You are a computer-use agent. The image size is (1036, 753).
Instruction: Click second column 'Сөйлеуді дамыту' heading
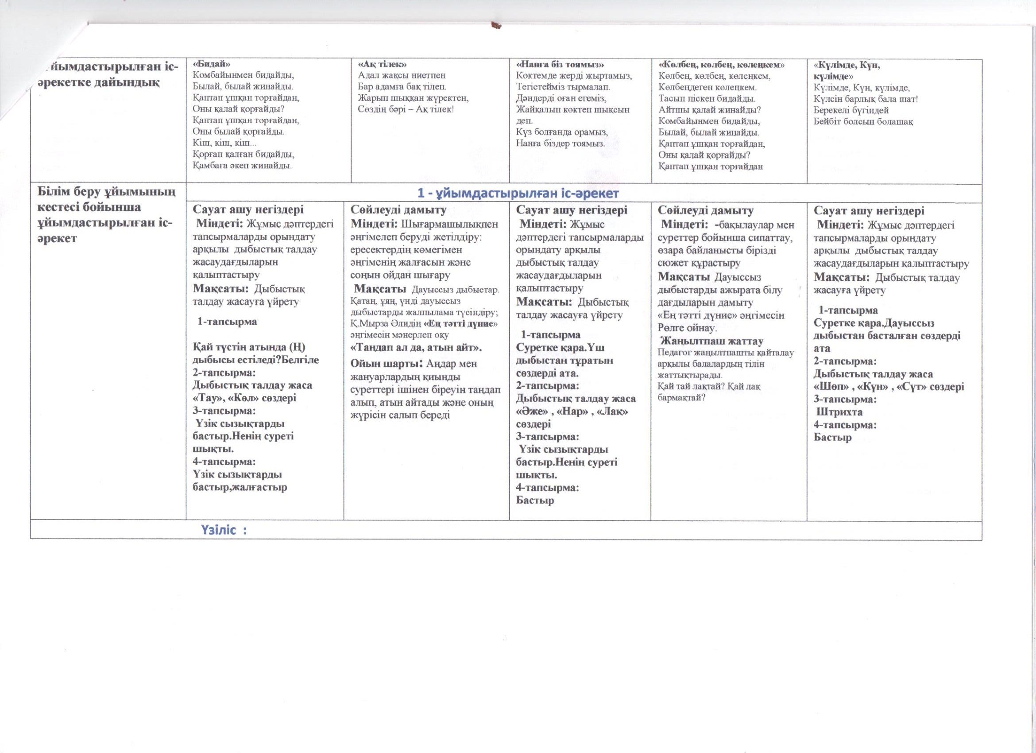click(x=398, y=210)
